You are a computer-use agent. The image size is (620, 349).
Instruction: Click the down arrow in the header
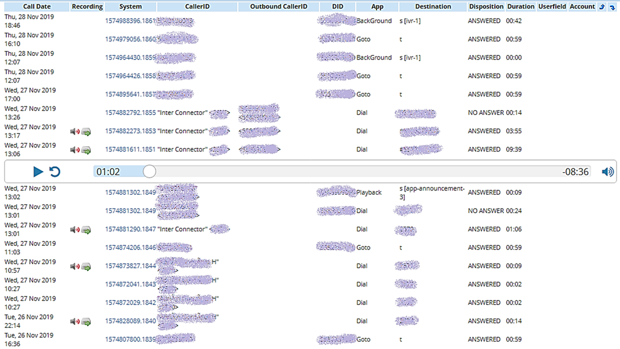pyautogui.click(x=612, y=7)
